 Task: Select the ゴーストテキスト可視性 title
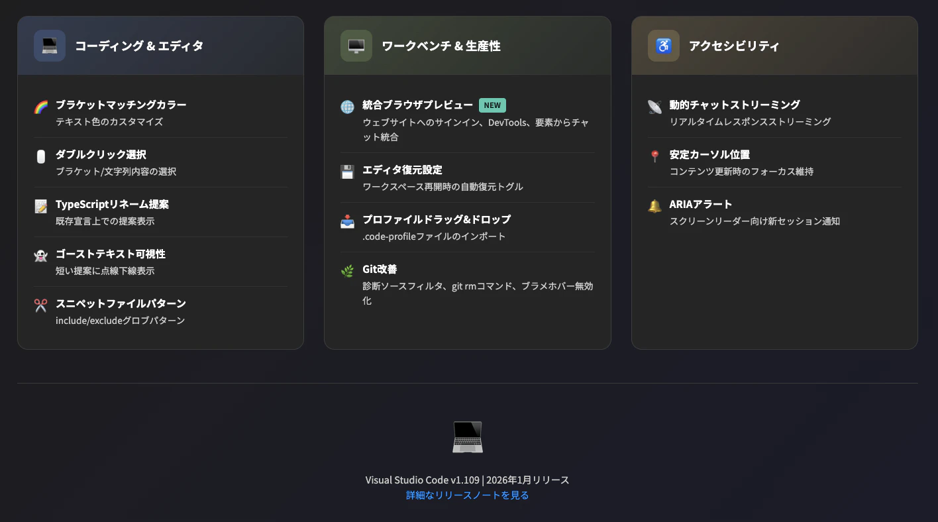pyautogui.click(x=111, y=254)
